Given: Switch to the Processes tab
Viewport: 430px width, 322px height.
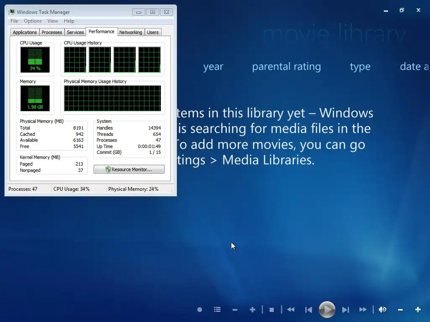Looking at the screenshot, I should click(52, 32).
